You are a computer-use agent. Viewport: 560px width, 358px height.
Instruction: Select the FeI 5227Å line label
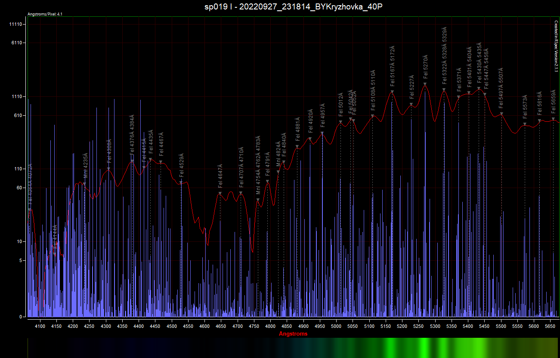[x=412, y=88]
